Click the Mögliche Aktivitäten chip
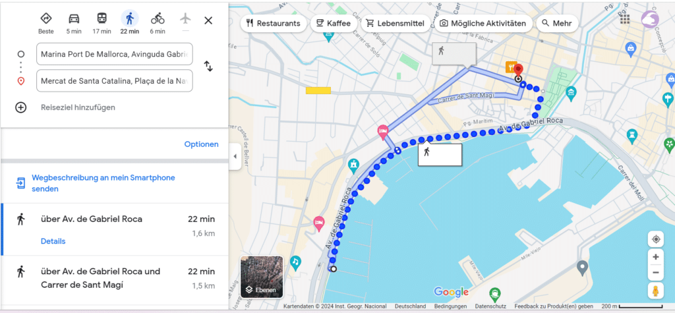This screenshot has height=313, width=675. tap(483, 23)
